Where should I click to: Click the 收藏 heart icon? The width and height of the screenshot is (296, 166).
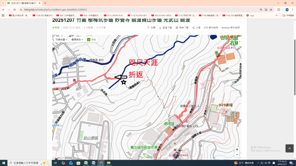tap(148, 28)
